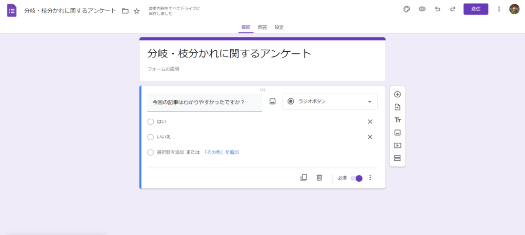Screen dimensions: 525x235
Task: Click 選択肢を追加 to add an option
Action: [x=170, y=152]
